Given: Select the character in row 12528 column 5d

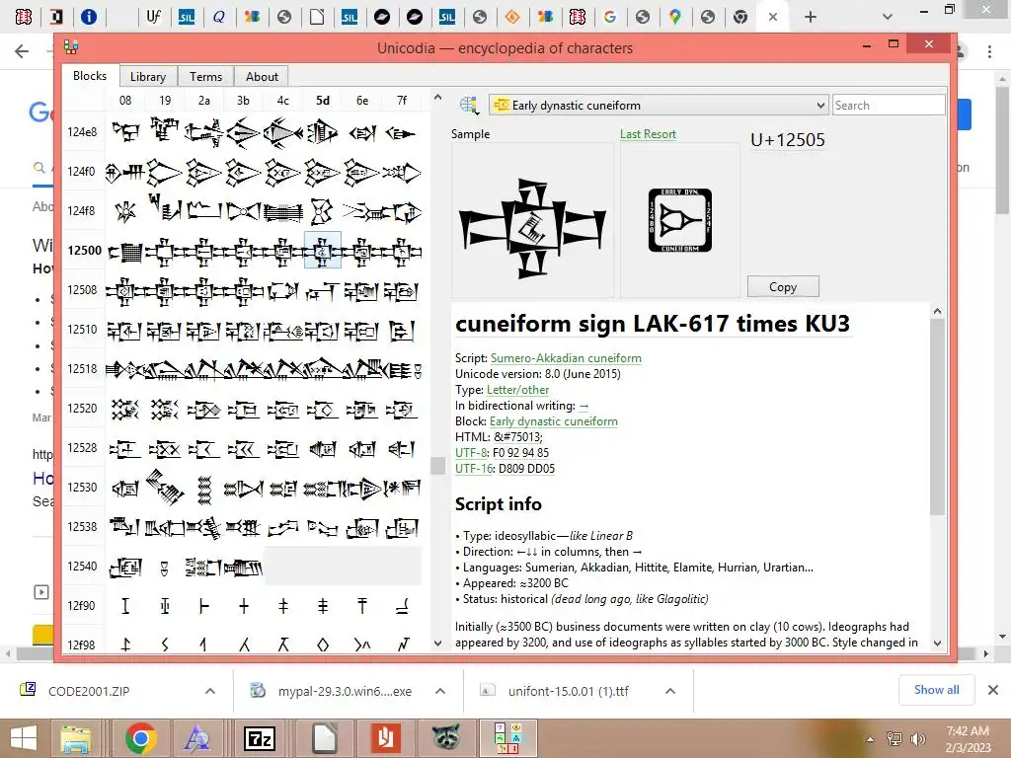Looking at the screenshot, I should click(323, 449).
